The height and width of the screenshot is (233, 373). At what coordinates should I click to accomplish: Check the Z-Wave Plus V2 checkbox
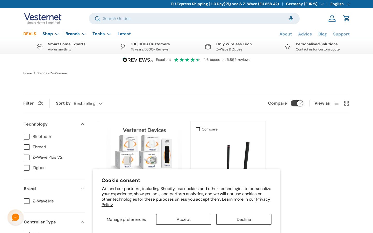27,157
